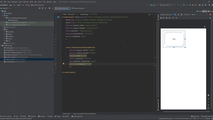213x120 pixels.
Task: Collapse the Gradle Scripts tree node
Action: [x=1, y=46]
